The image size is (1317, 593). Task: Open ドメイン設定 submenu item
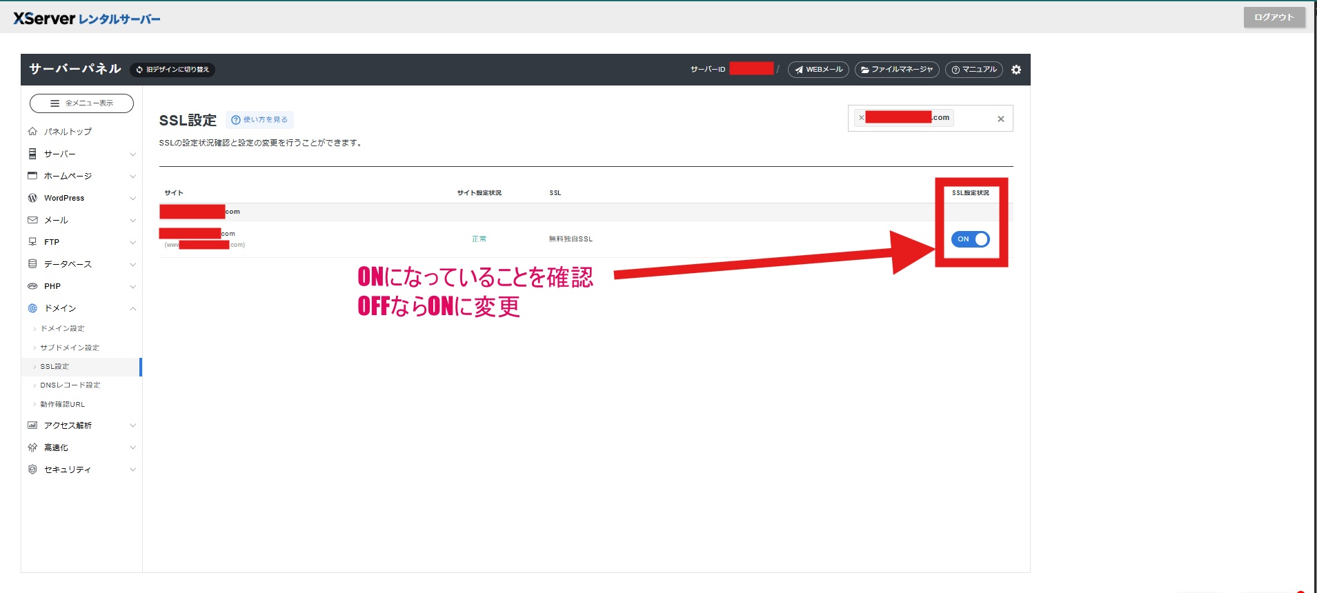(x=62, y=329)
